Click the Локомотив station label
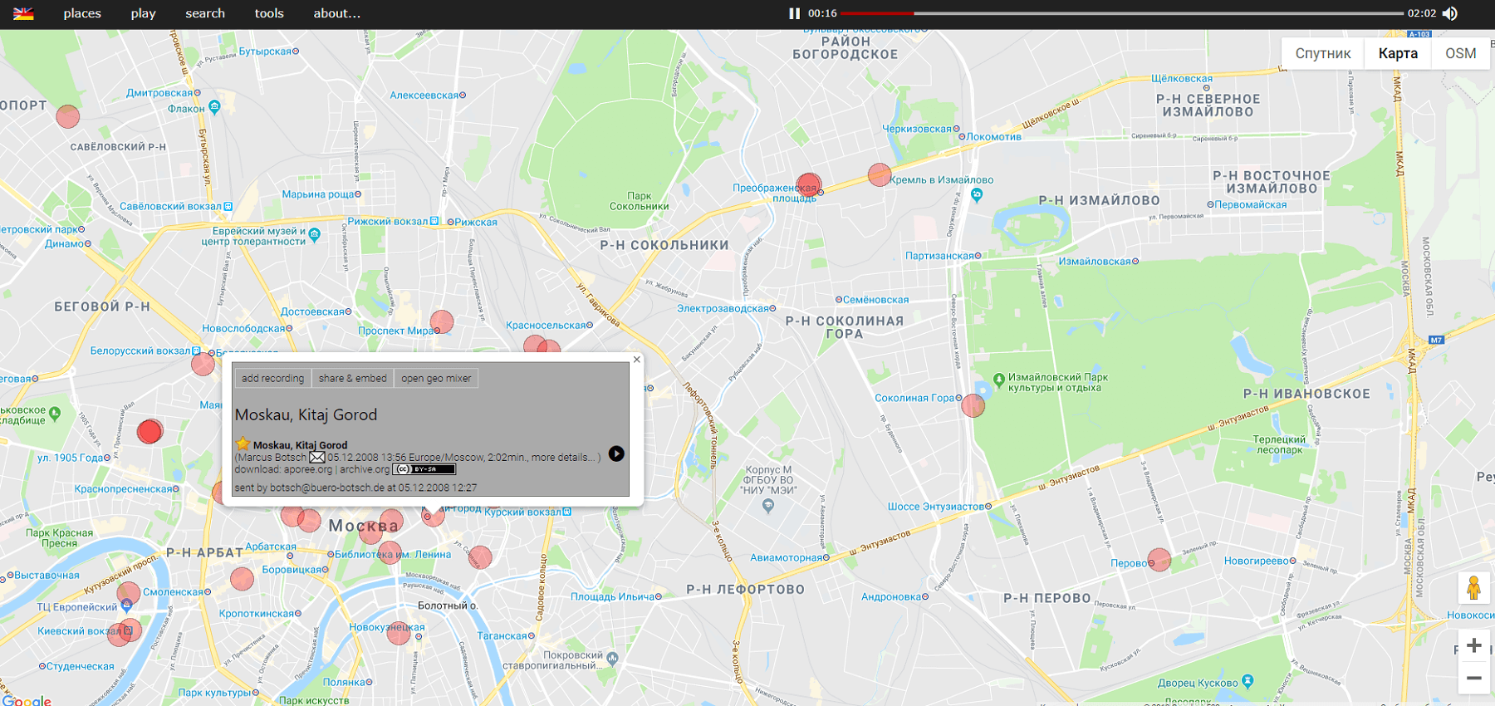The image size is (1495, 706). point(993,137)
